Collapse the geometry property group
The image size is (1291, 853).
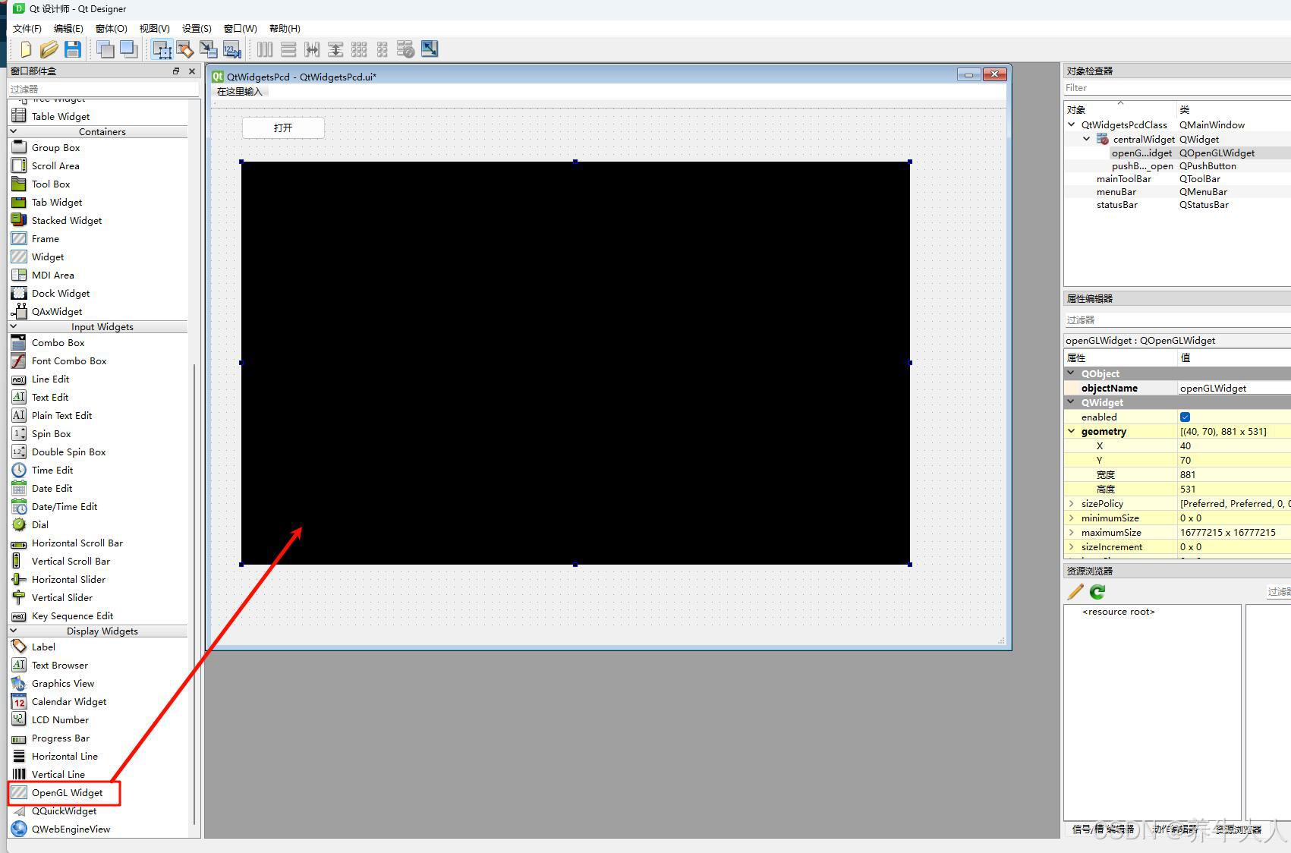[1072, 431]
